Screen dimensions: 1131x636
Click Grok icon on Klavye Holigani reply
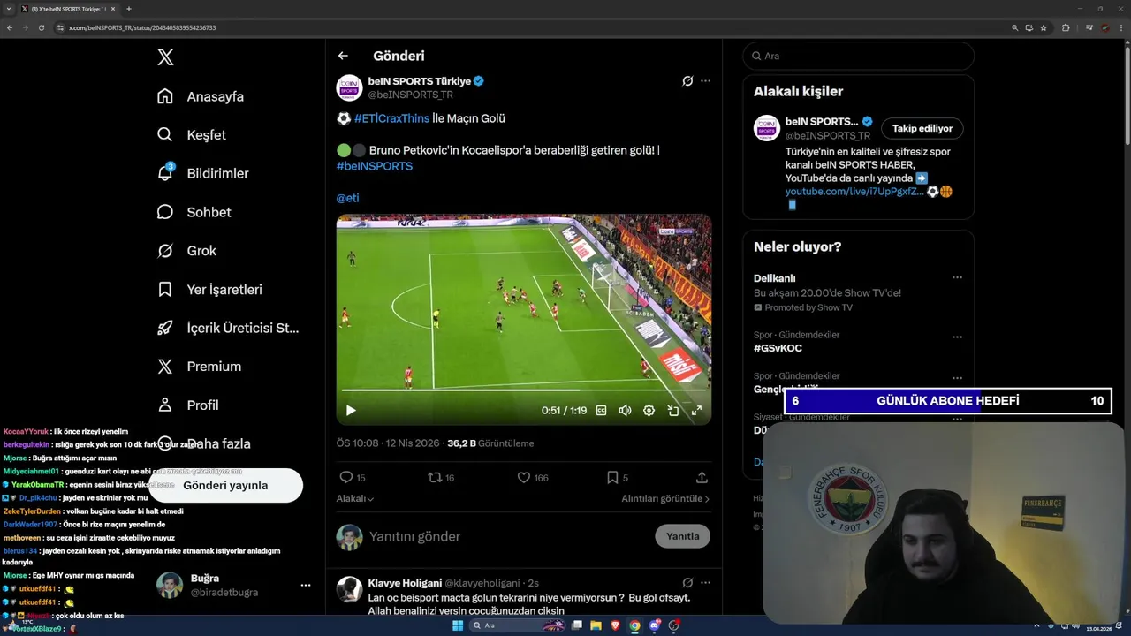click(x=687, y=583)
